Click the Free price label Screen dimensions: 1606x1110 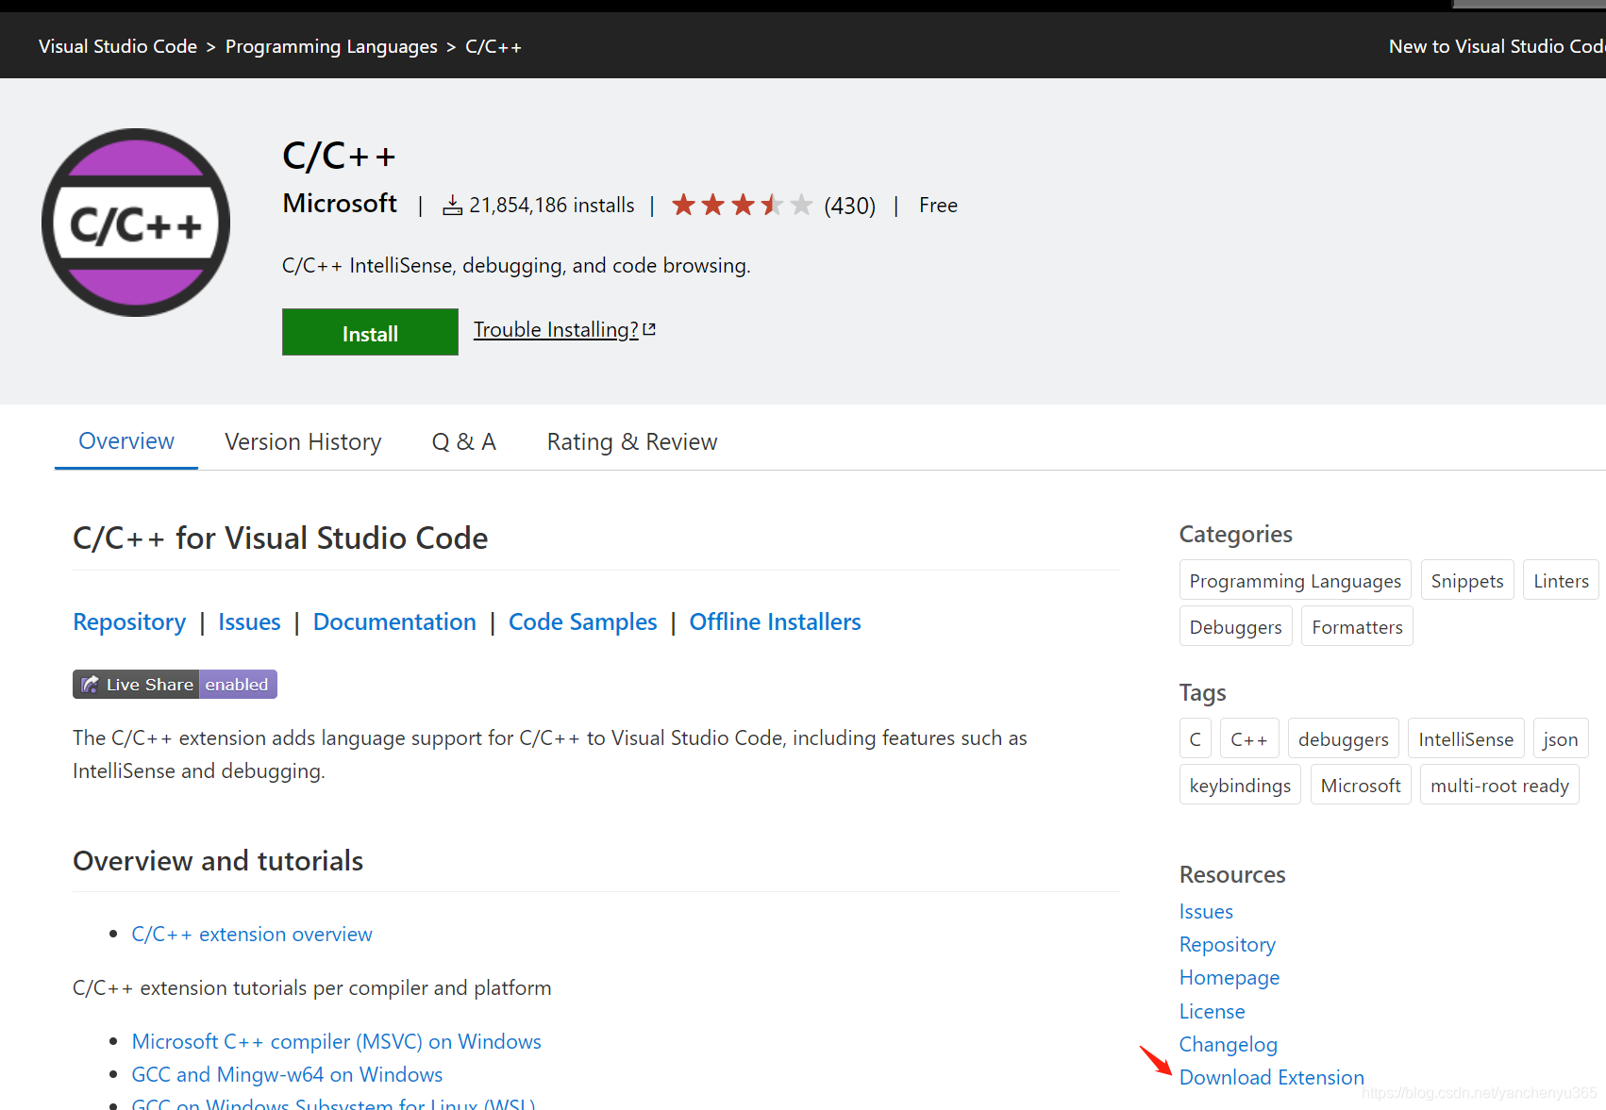[x=938, y=205]
